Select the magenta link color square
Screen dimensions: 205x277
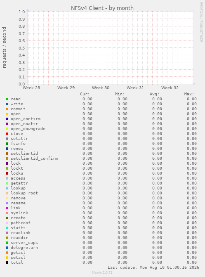[7, 208]
